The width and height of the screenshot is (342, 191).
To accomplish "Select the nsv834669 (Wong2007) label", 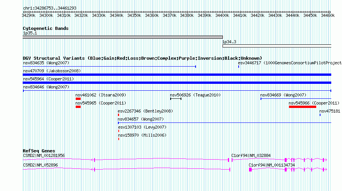I will [x=283, y=95].
